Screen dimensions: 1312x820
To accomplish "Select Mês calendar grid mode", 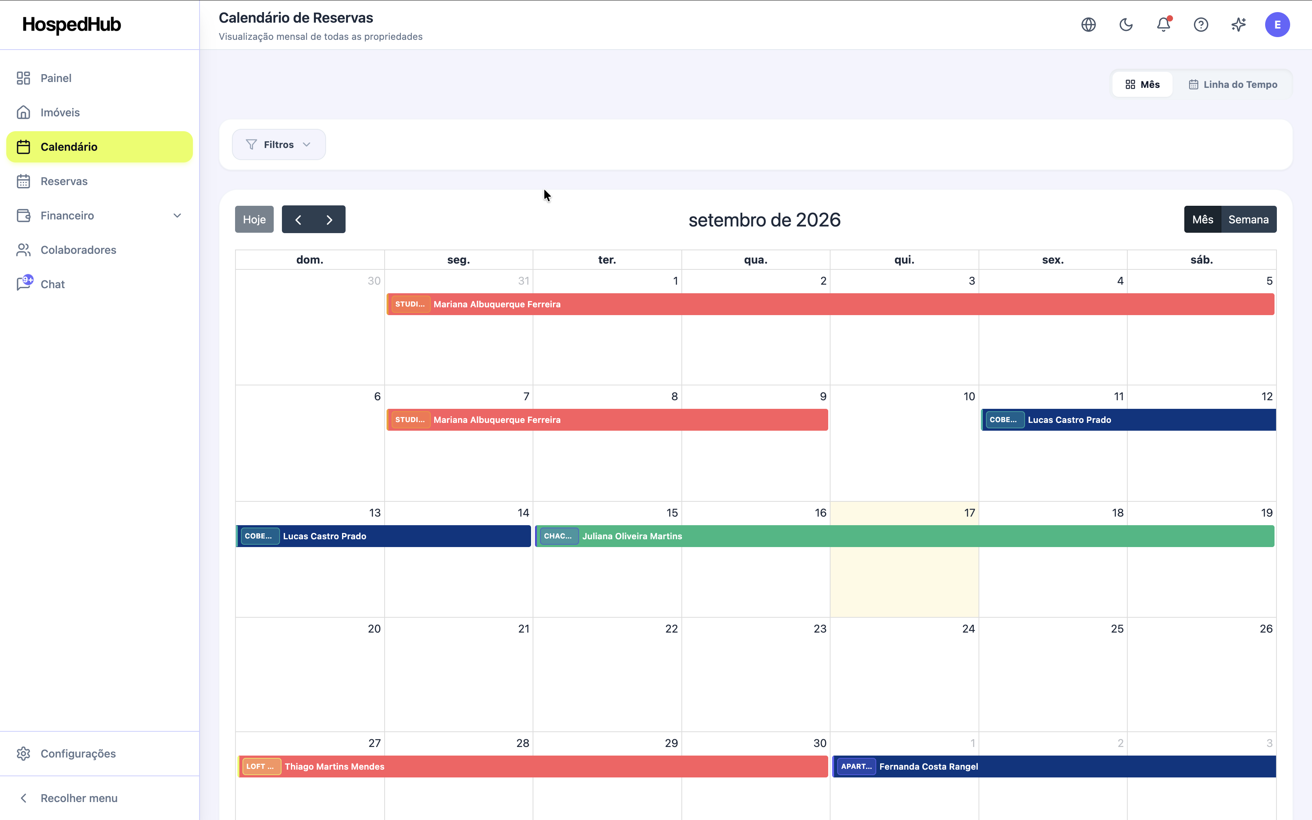I will coord(1203,219).
